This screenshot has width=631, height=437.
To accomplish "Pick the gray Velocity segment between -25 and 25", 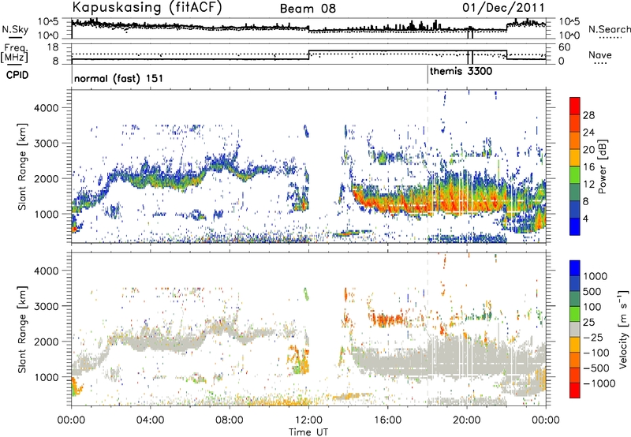I will 575,329.
